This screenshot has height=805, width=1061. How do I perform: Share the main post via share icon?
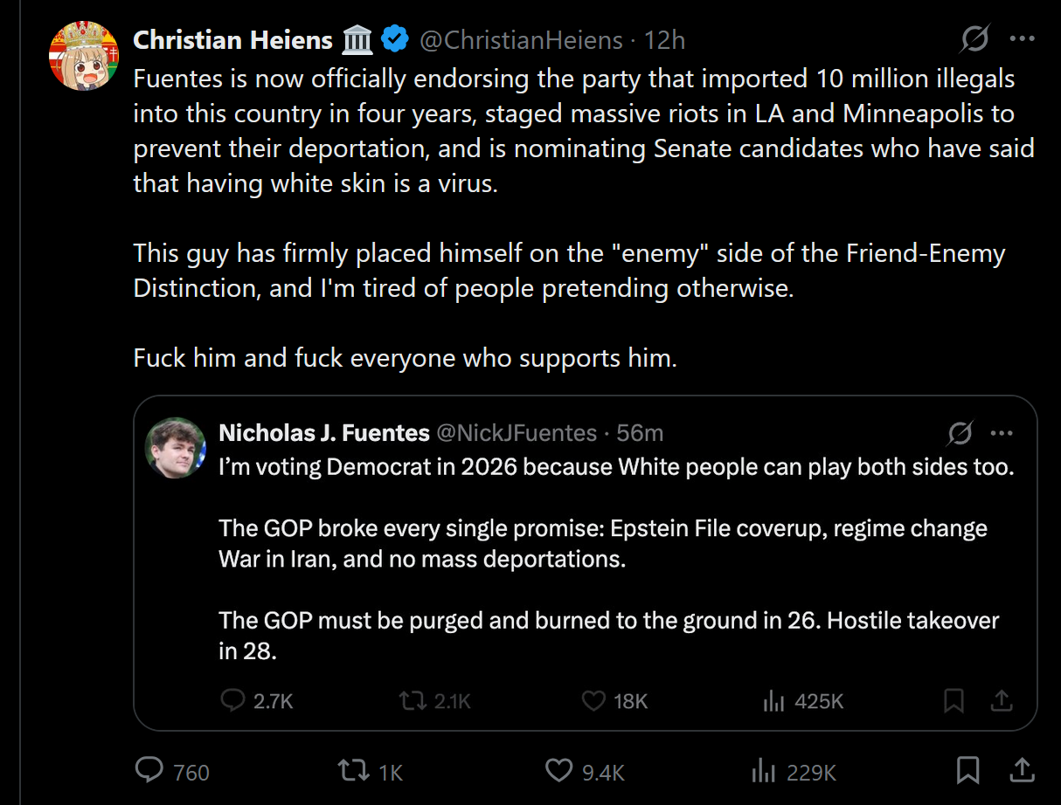point(1022,771)
